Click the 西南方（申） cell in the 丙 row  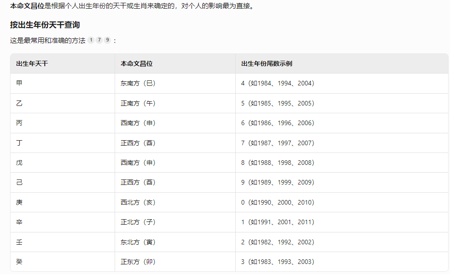click(138, 123)
